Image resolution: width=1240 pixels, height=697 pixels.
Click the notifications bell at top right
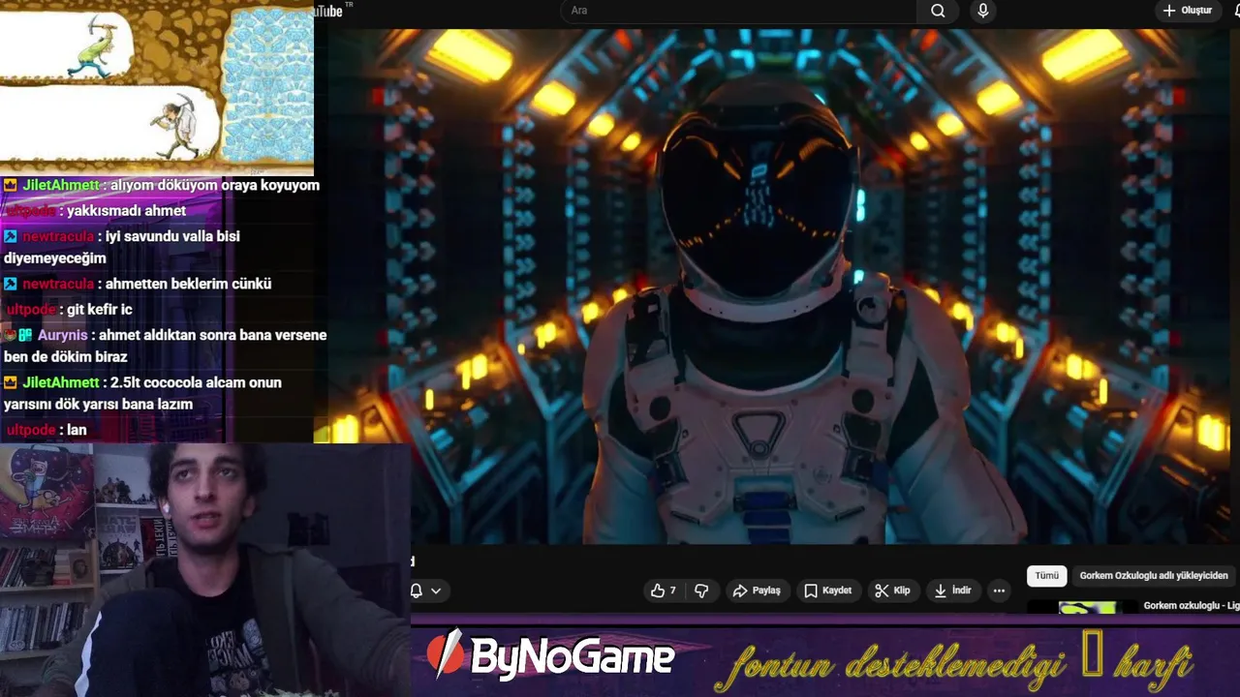pos(1236,11)
